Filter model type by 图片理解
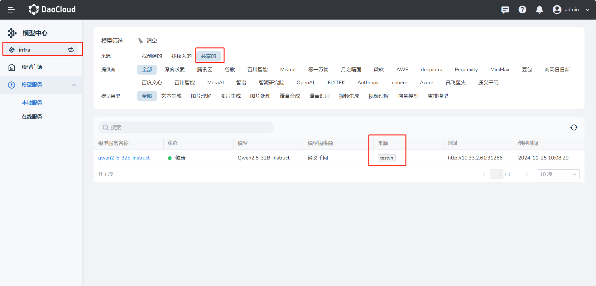 (201, 96)
